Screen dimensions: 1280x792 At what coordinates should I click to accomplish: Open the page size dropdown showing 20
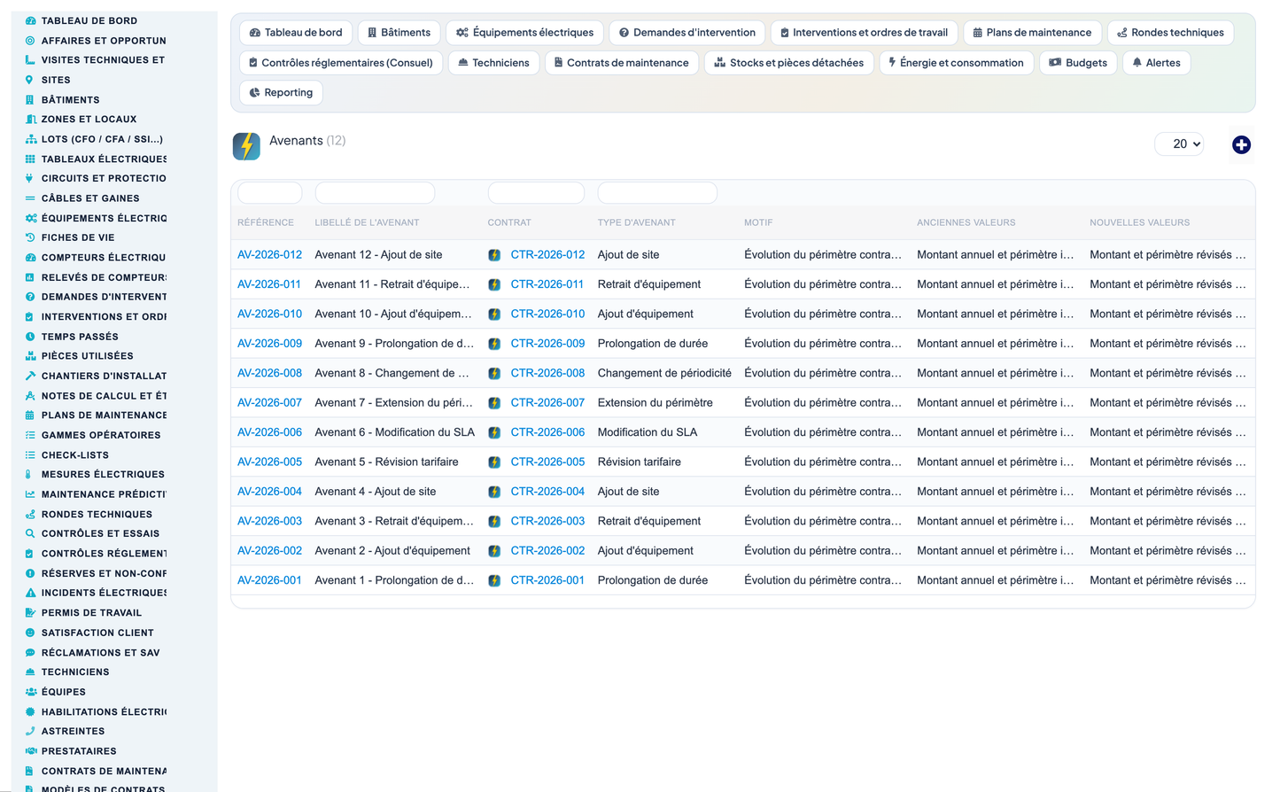coord(1179,144)
